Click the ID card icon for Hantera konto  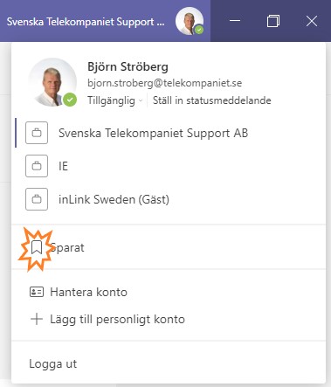tap(37, 292)
